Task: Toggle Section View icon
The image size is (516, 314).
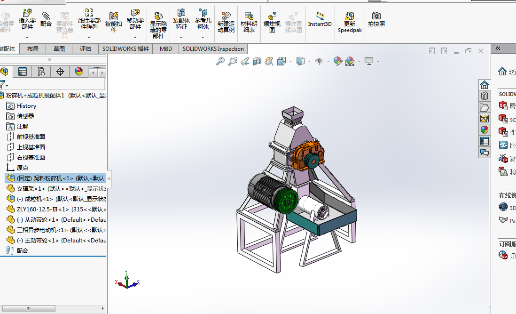Action: point(257,61)
